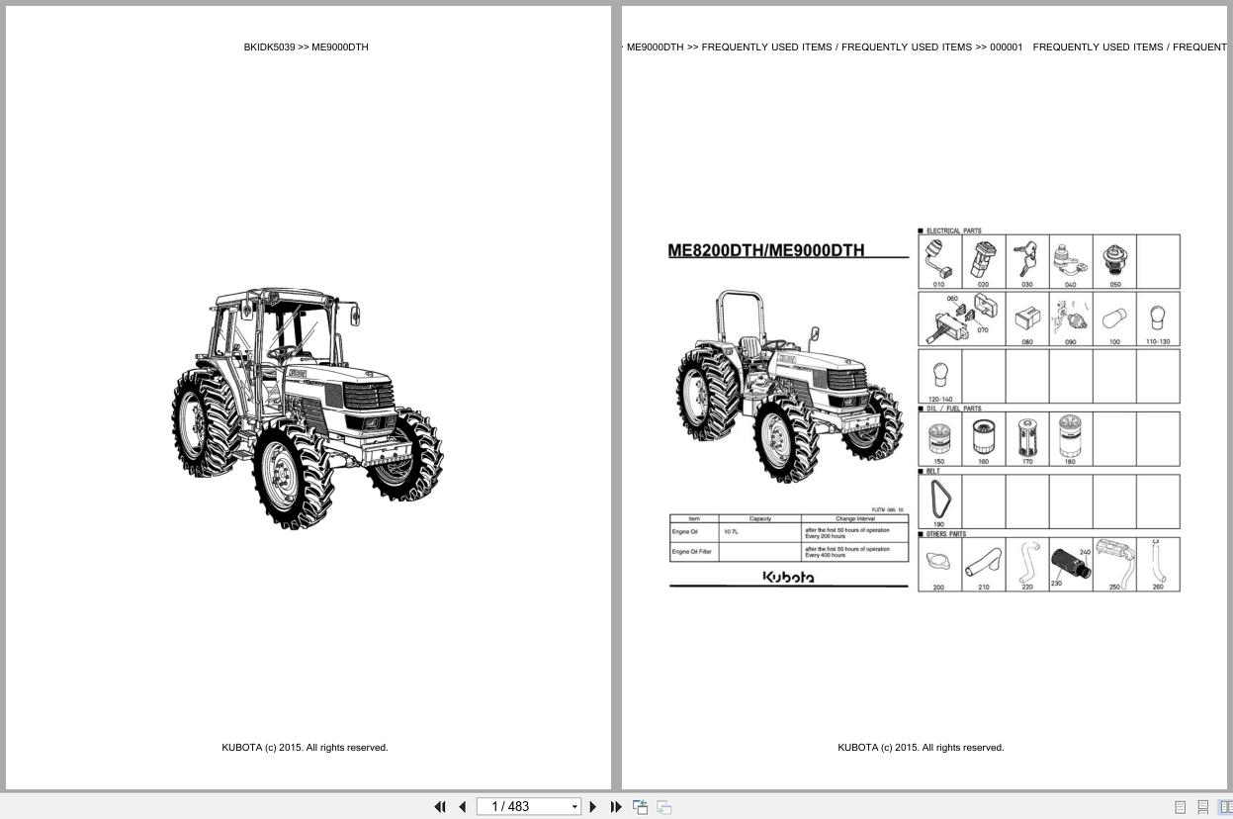Click the Capacity column header
Screen dimensions: 1233x819
coord(760,518)
